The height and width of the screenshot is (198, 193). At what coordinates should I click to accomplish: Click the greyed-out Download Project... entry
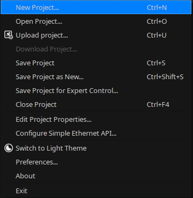[x=96, y=49]
